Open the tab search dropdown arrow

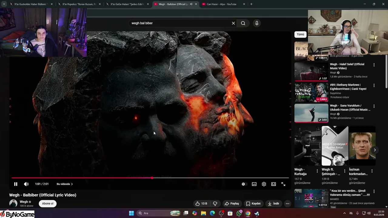click(x=4, y=4)
